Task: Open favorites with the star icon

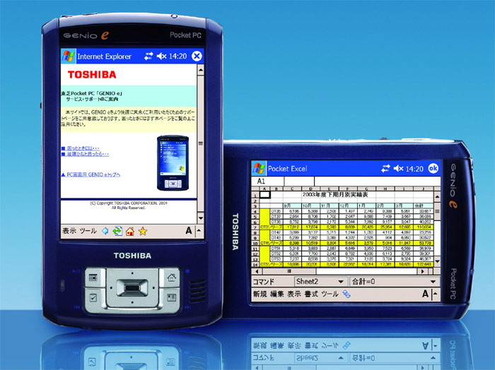Action: (143, 232)
